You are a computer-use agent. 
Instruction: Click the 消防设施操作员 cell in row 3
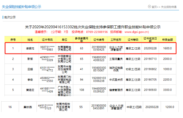116,69
